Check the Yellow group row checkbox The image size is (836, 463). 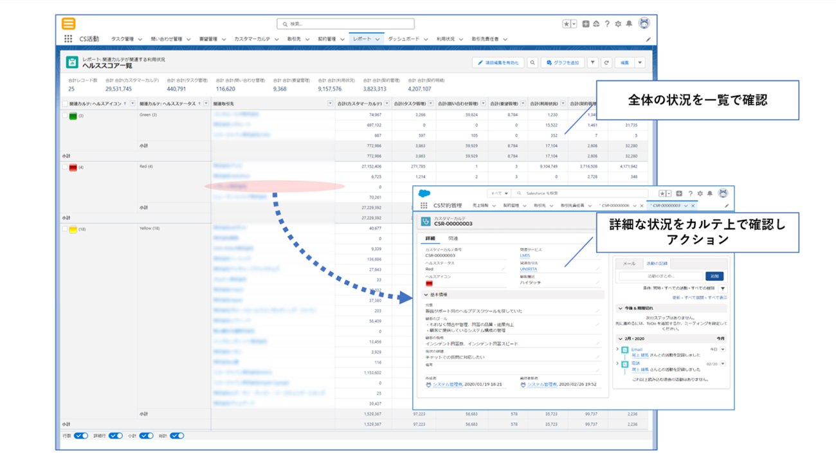65,229
